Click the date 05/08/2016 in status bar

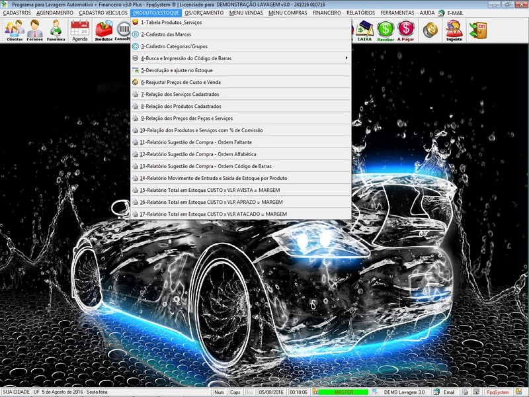click(271, 392)
